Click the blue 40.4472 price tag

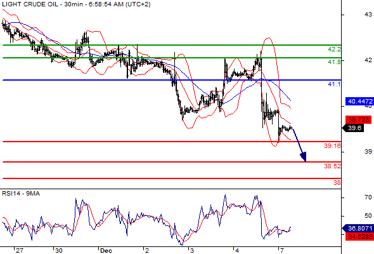(359, 102)
